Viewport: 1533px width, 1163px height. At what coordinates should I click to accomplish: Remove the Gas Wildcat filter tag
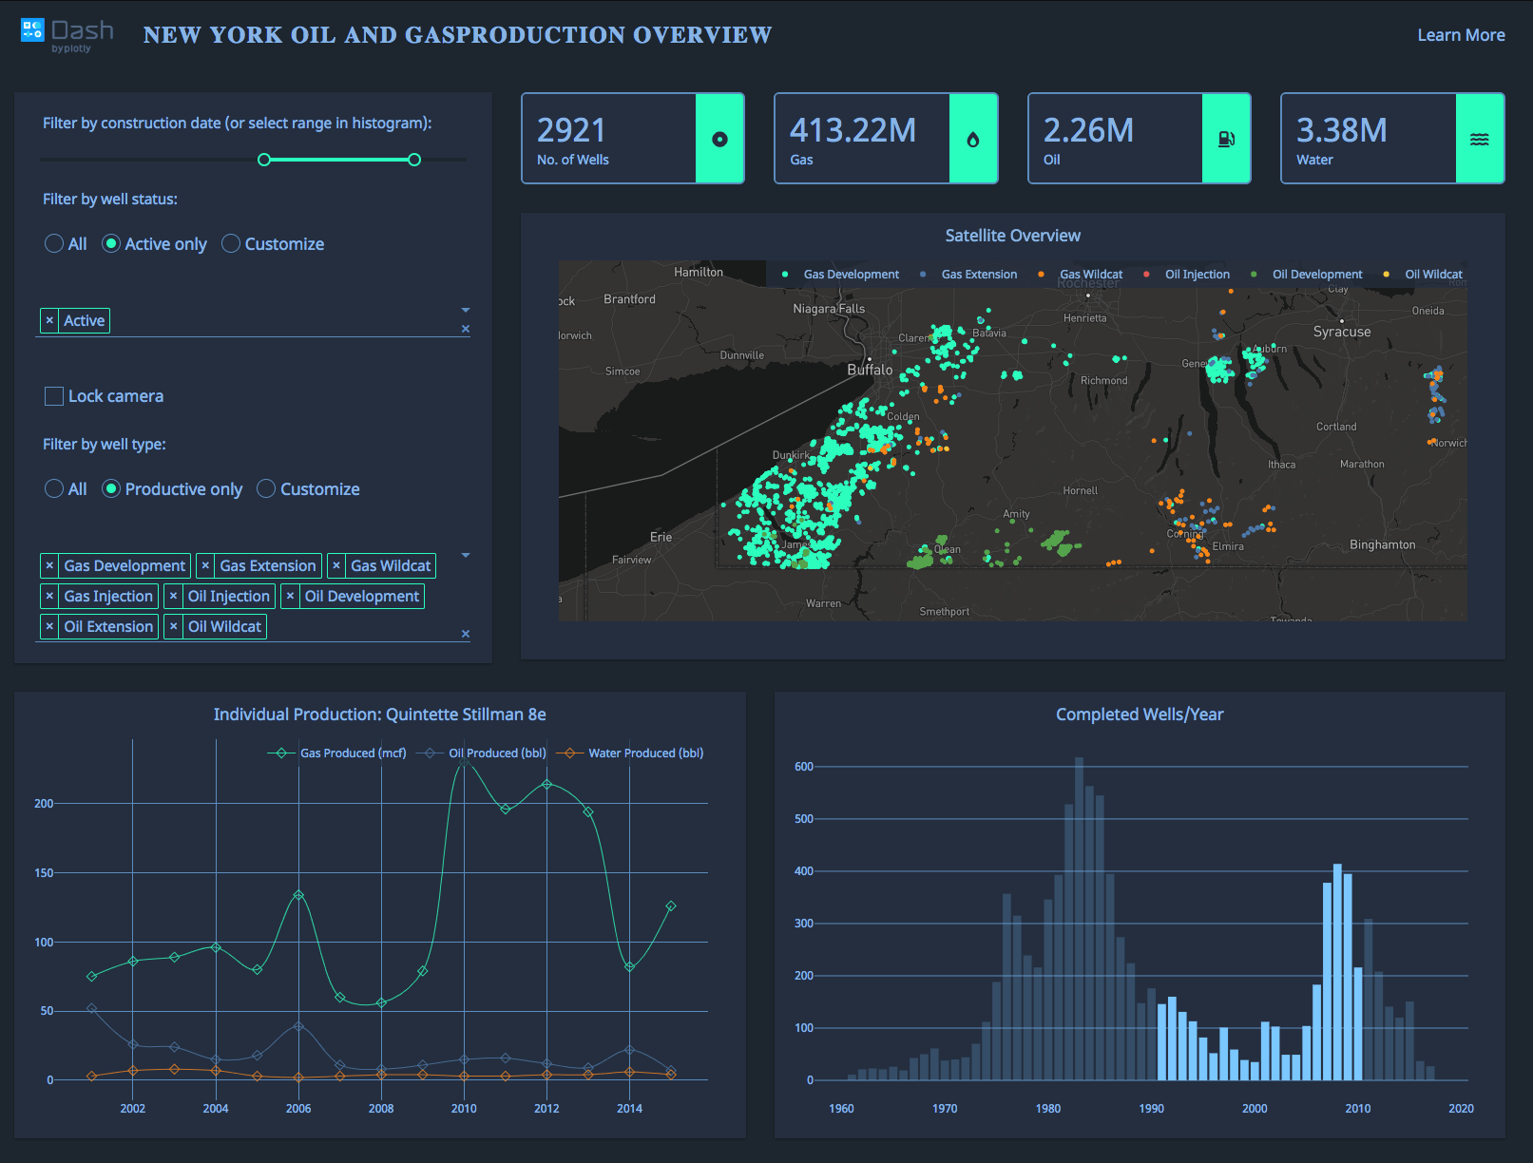[337, 565]
